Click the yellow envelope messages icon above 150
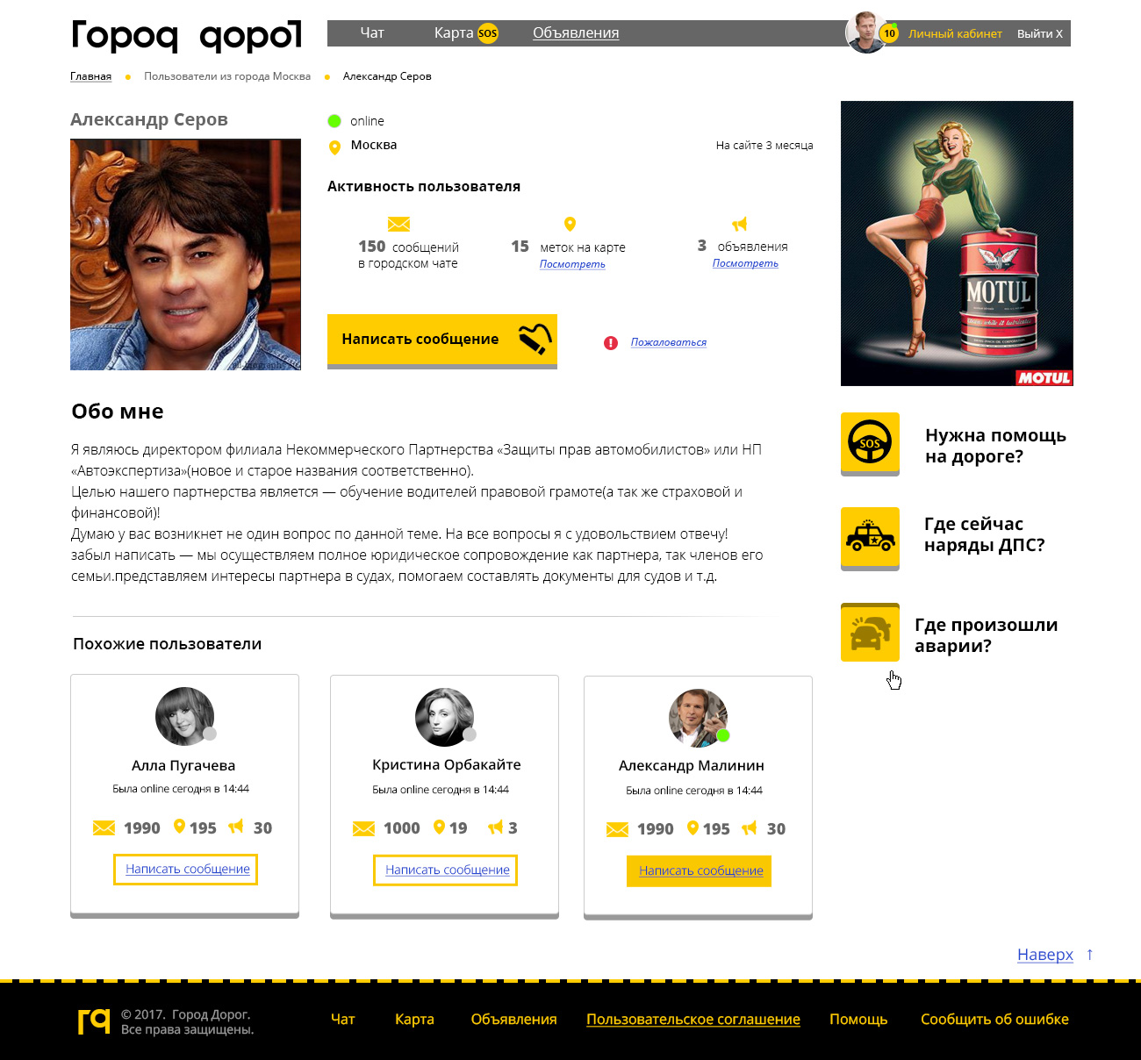Viewport: 1141px width, 1060px height. tap(398, 224)
